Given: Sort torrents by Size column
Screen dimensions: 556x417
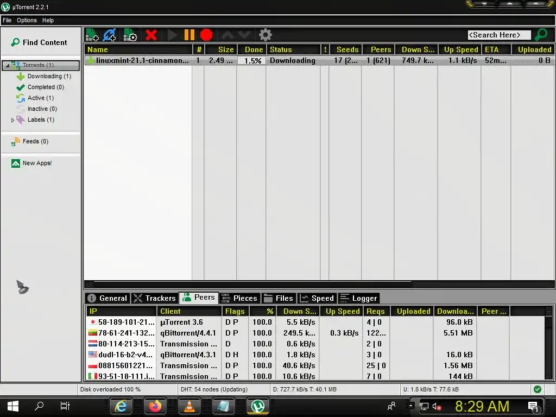Looking at the screenshot, I should click(220, 49).
